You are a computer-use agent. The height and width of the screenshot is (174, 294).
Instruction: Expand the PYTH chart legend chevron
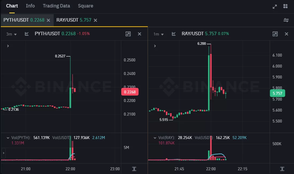pyautogui.click(x=8, y=46)
